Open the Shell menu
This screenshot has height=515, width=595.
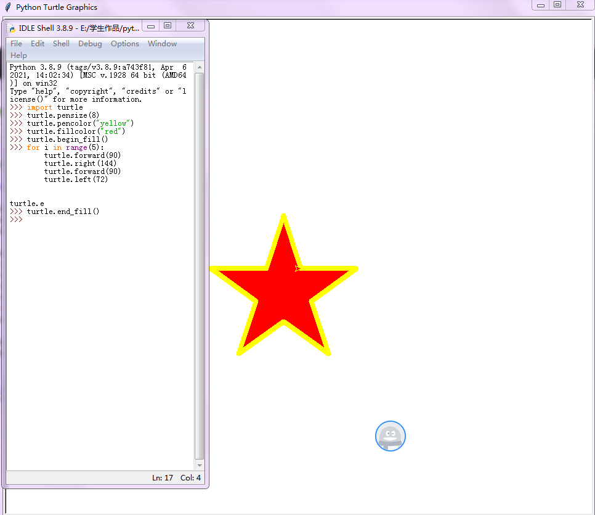61,44
